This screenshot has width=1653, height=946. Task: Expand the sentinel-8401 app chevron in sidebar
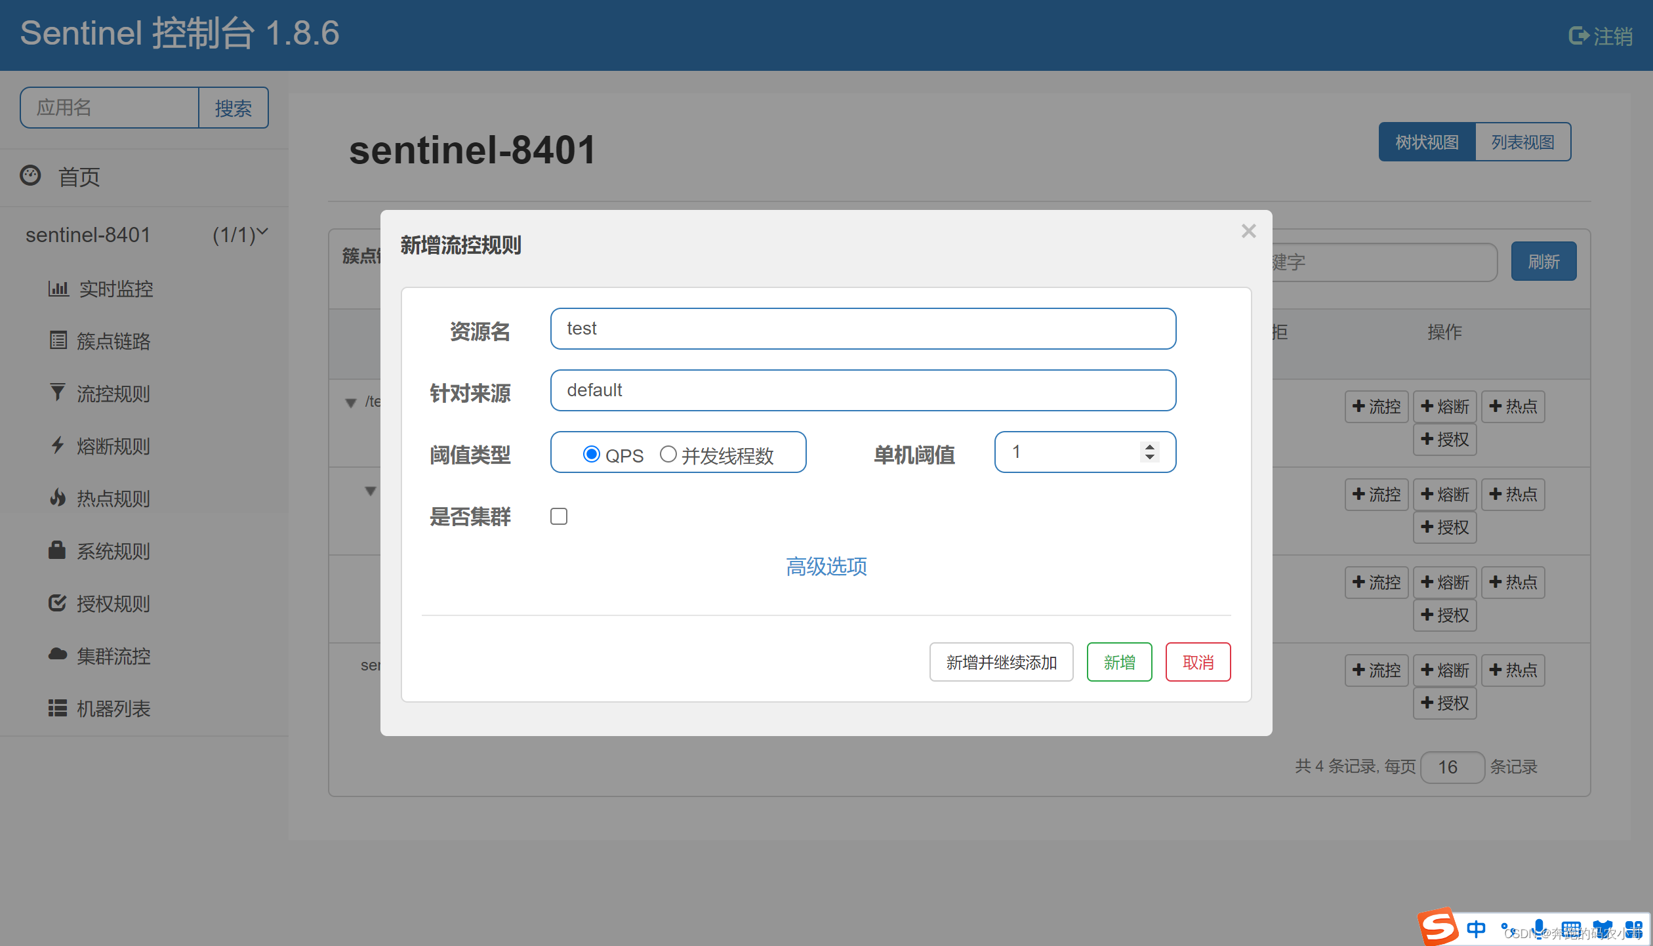(x=262, y=232)
